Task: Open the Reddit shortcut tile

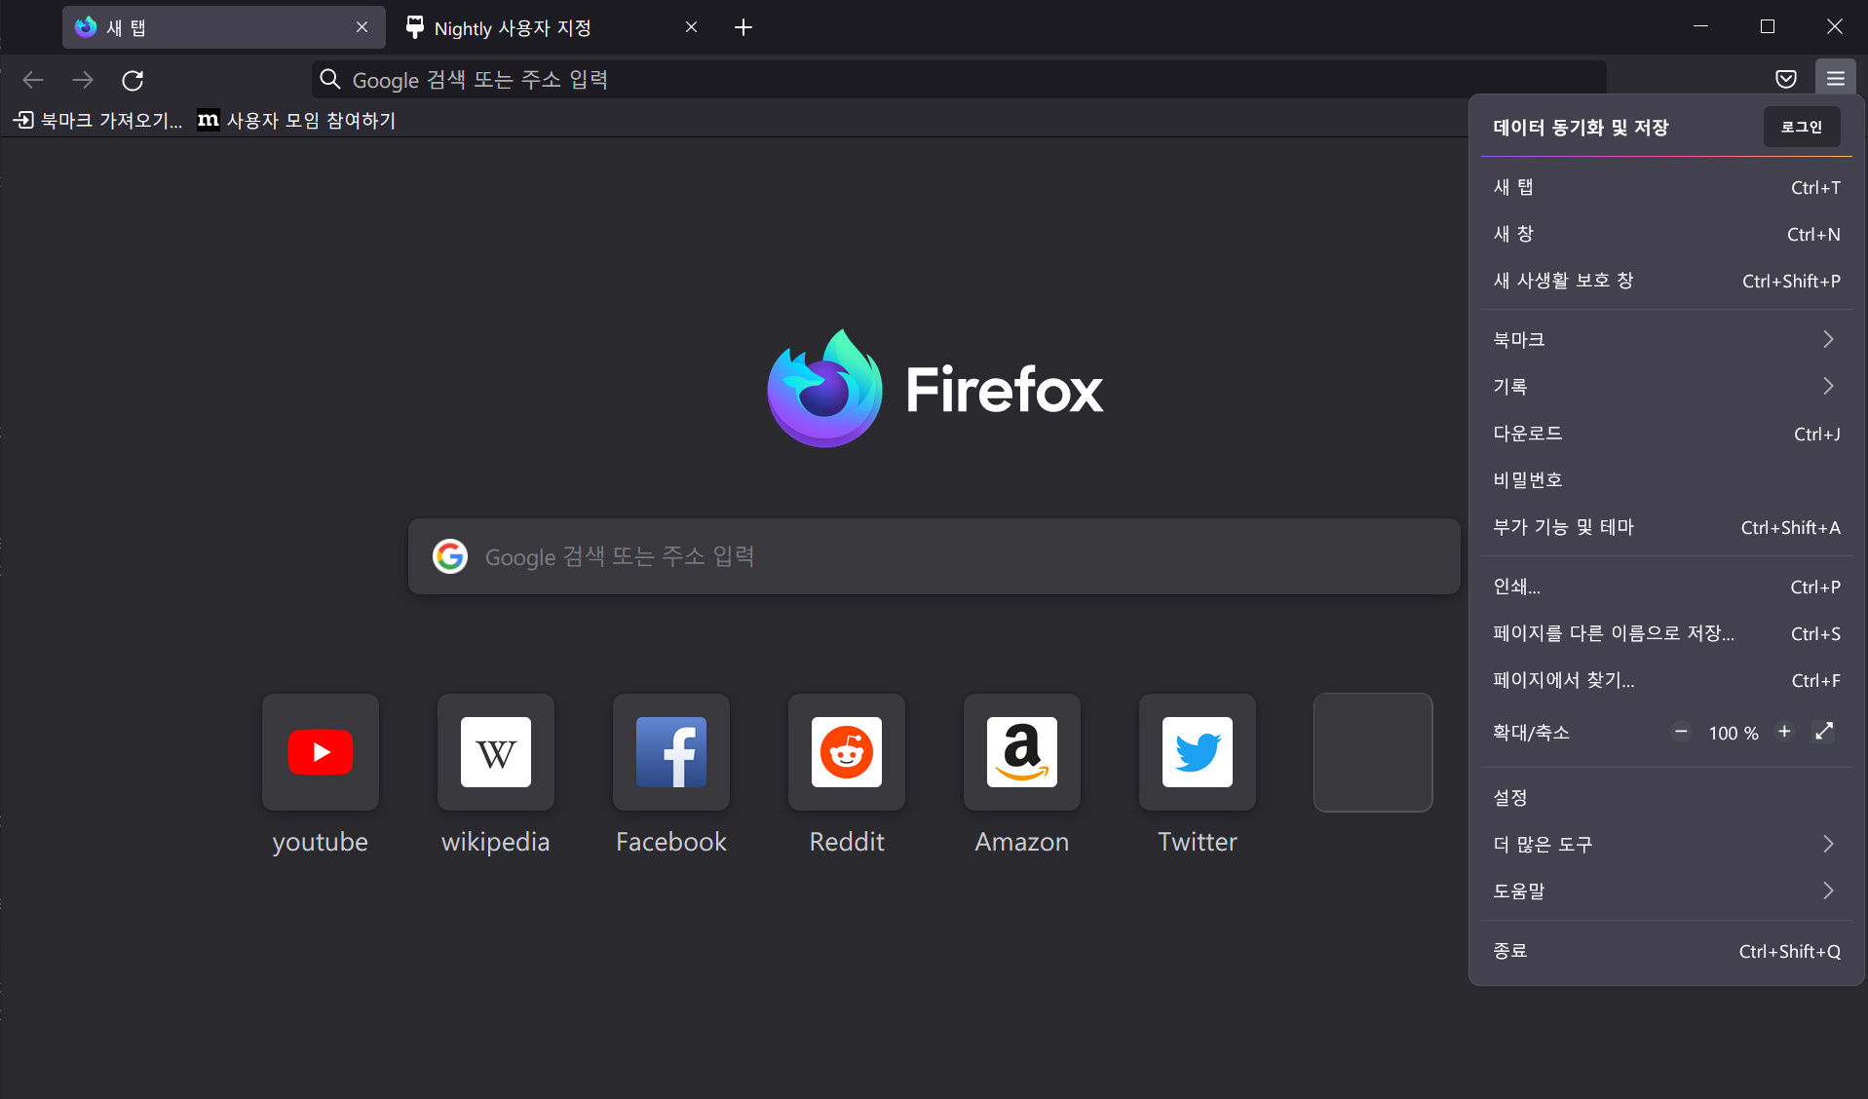Action: (847, 752)
